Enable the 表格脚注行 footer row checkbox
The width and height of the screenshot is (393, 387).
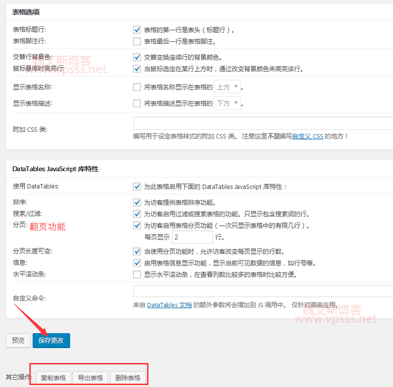[x=137, y=41]
